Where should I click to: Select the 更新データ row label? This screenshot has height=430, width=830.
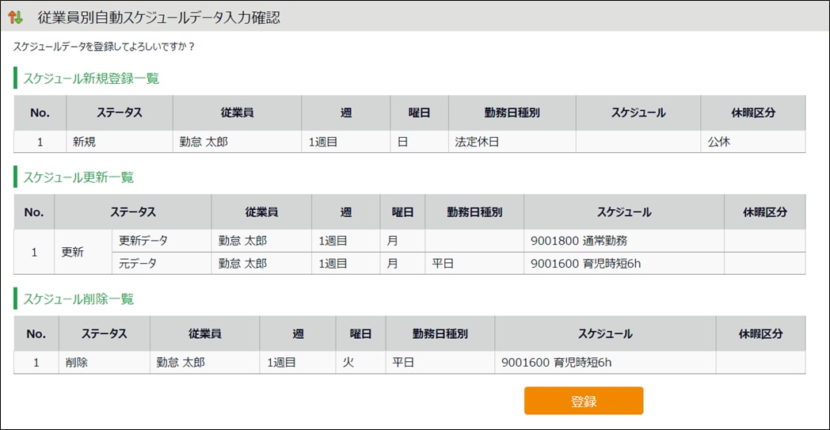click(143, 241)
